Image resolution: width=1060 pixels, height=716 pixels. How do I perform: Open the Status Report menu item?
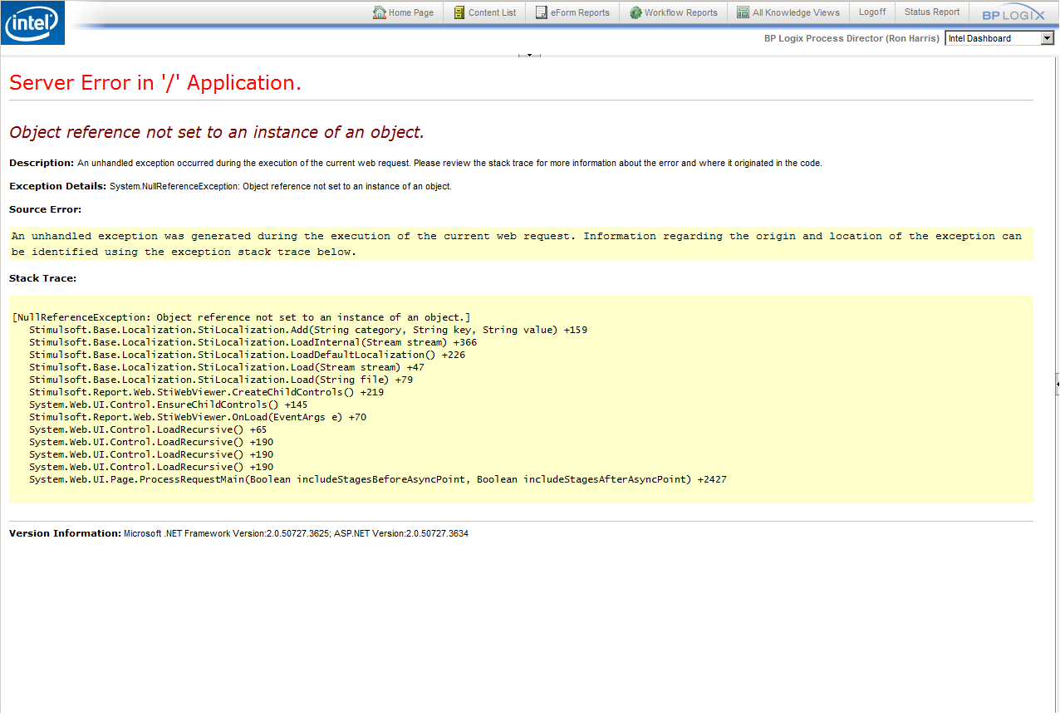(x=932, y=12)
